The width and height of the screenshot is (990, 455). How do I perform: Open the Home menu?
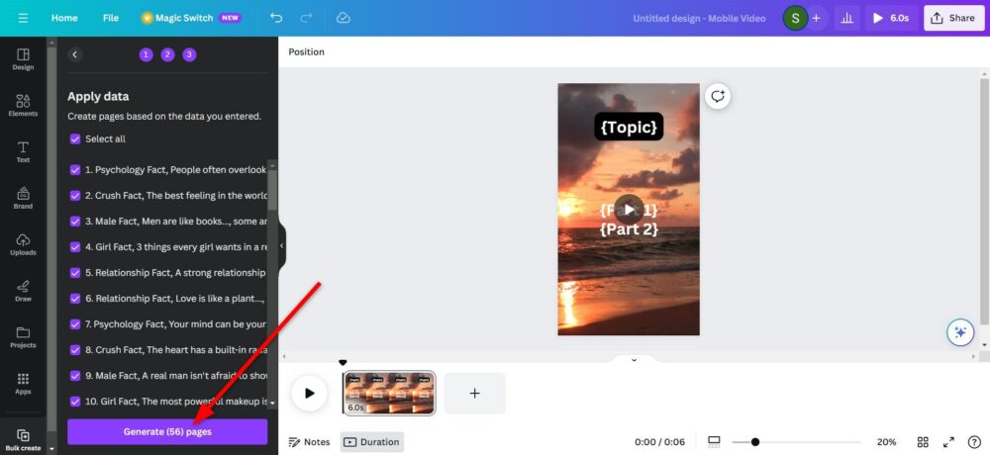point(64,18)
